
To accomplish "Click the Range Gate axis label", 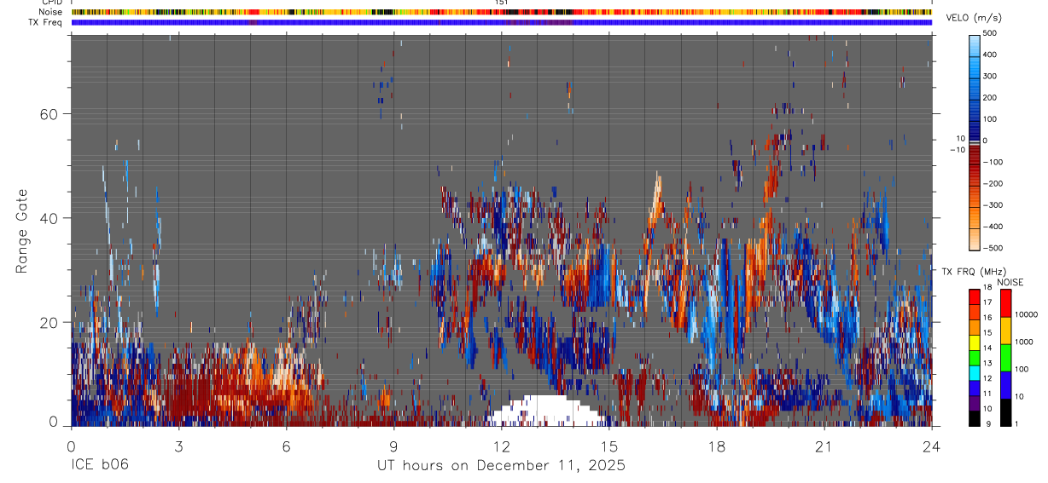I will (x=22, y=231).
